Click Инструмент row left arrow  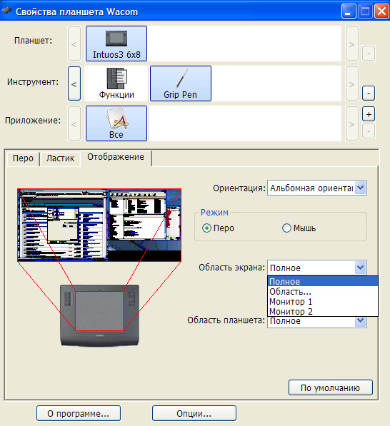click(x=74, y=83)
